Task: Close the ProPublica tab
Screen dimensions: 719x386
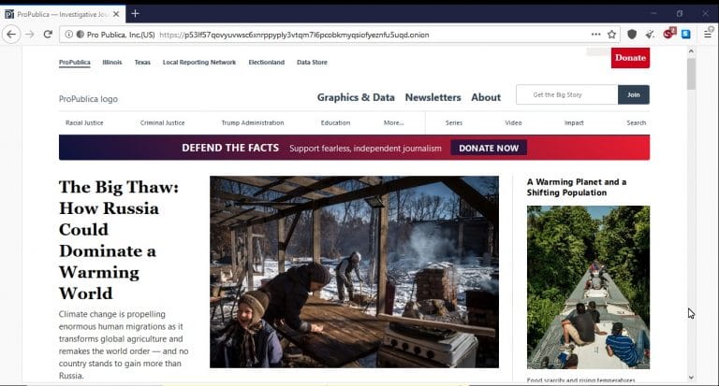Action: click(116, 14)
